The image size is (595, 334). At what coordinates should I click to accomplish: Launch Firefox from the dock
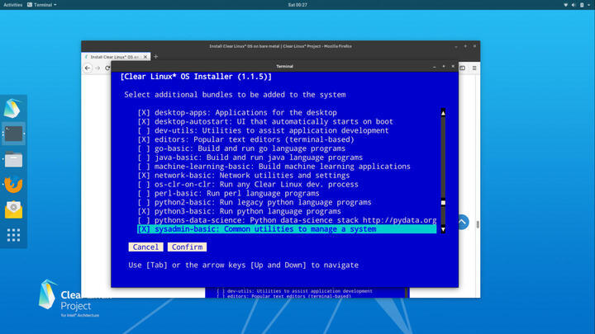point(14,185)
